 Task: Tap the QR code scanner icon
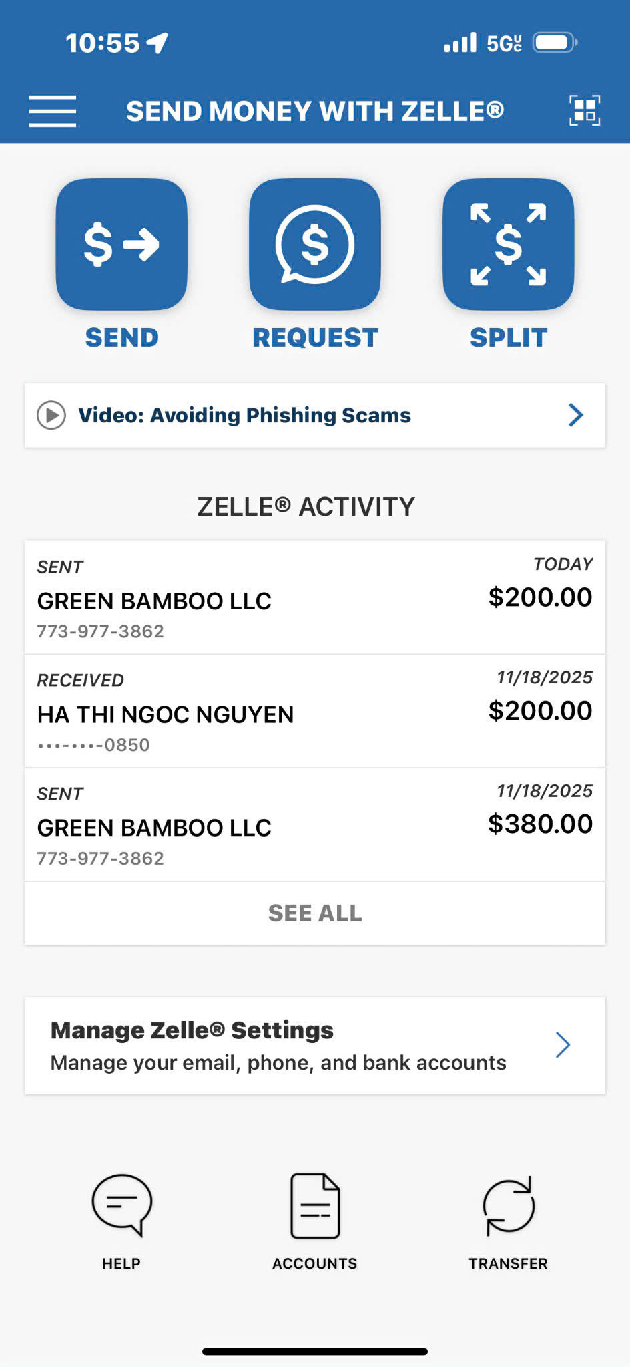pos(584,110)
